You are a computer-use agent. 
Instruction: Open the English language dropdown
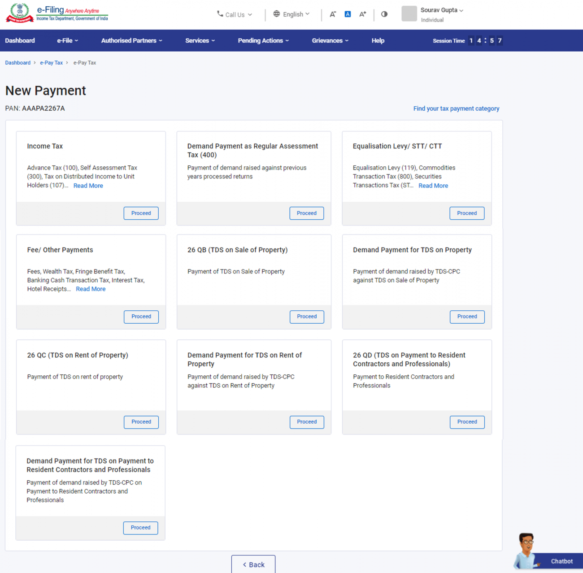coord(291,14)
